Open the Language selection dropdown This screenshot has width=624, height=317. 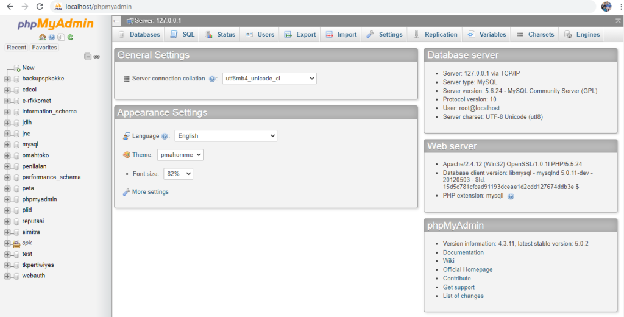pyautogui.click(x=225, y=136)
